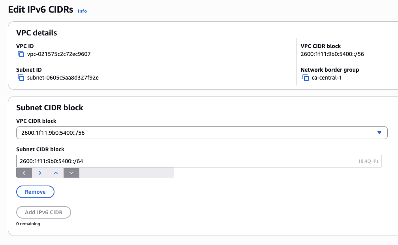This screenshot has width=398, height=245.
Task: Focus the Subnet CIDR block input field
Action: pos(186,161)
